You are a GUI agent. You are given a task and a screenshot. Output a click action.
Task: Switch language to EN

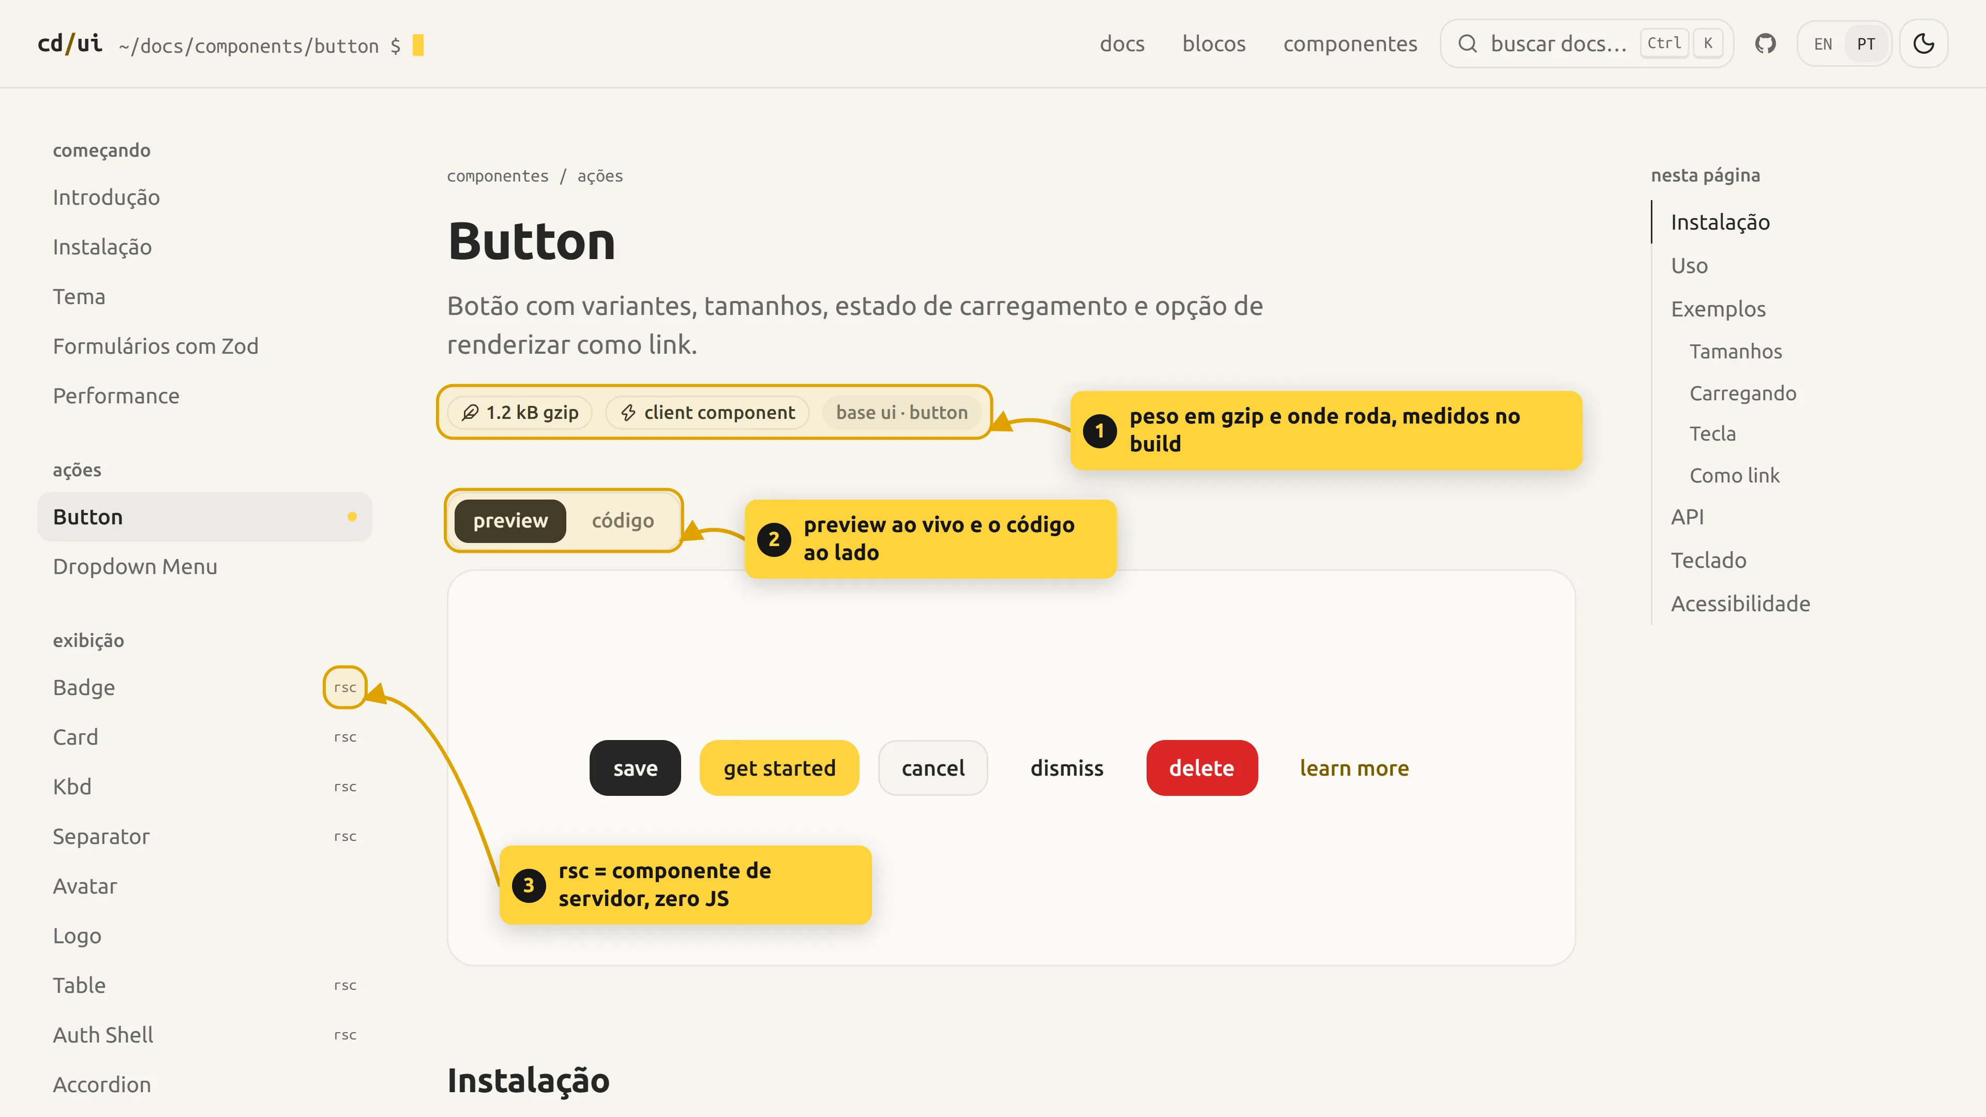(1823, 44)
